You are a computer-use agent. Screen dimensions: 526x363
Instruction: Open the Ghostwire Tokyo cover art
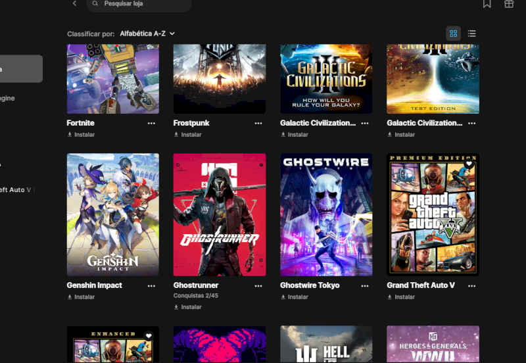(326, 215)
